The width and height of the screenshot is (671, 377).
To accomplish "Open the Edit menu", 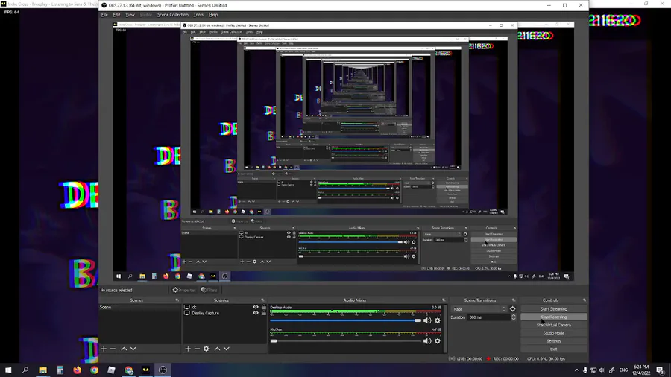I will click(116, 15).
